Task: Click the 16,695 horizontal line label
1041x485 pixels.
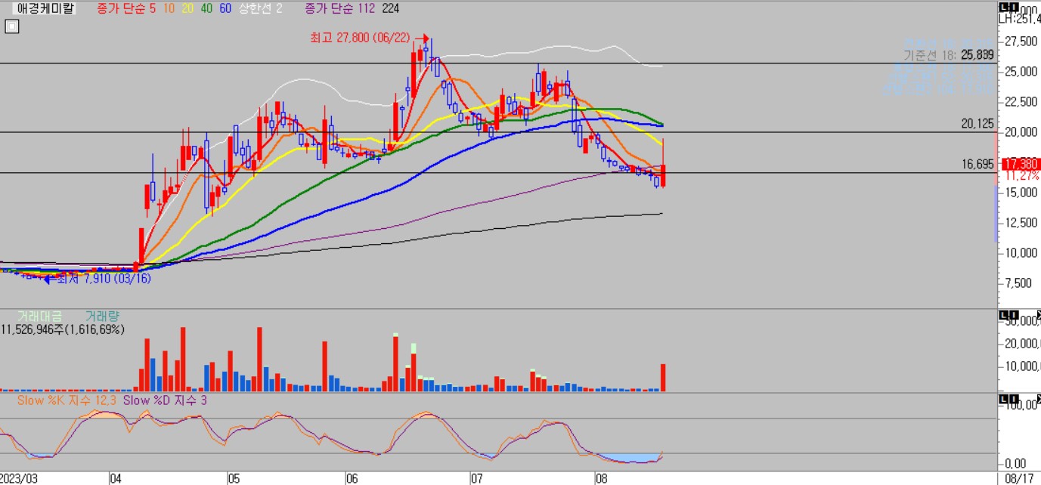Action: tap(977, 163)
